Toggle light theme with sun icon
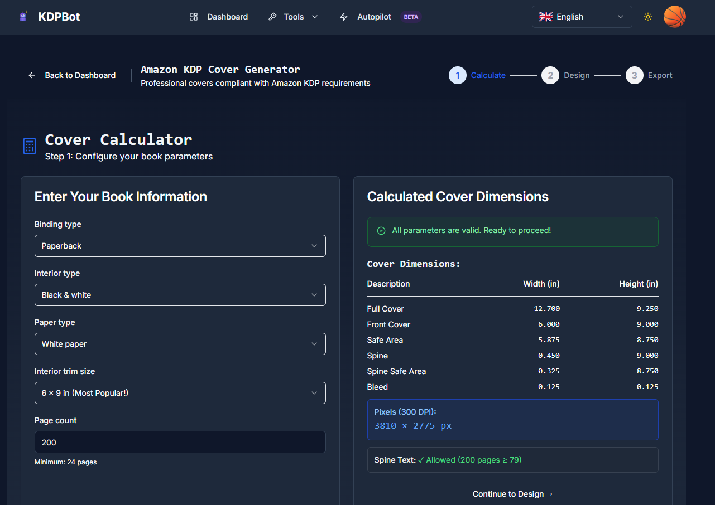Viewport: 715px width, 505px height. pos(647,17)
